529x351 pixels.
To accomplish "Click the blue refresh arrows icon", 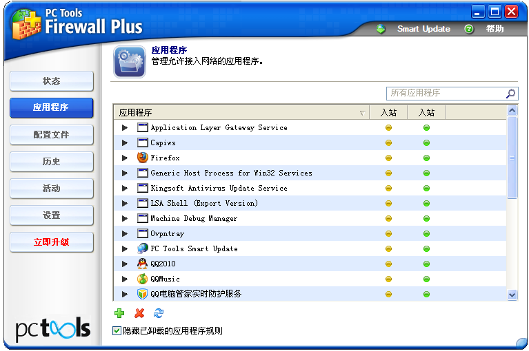I will tap(159, 313).
